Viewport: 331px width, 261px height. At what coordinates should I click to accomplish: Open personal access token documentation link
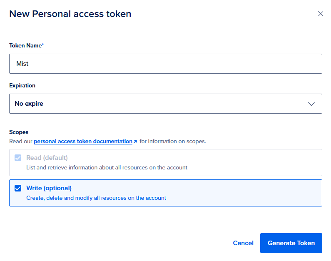(83, 142)
